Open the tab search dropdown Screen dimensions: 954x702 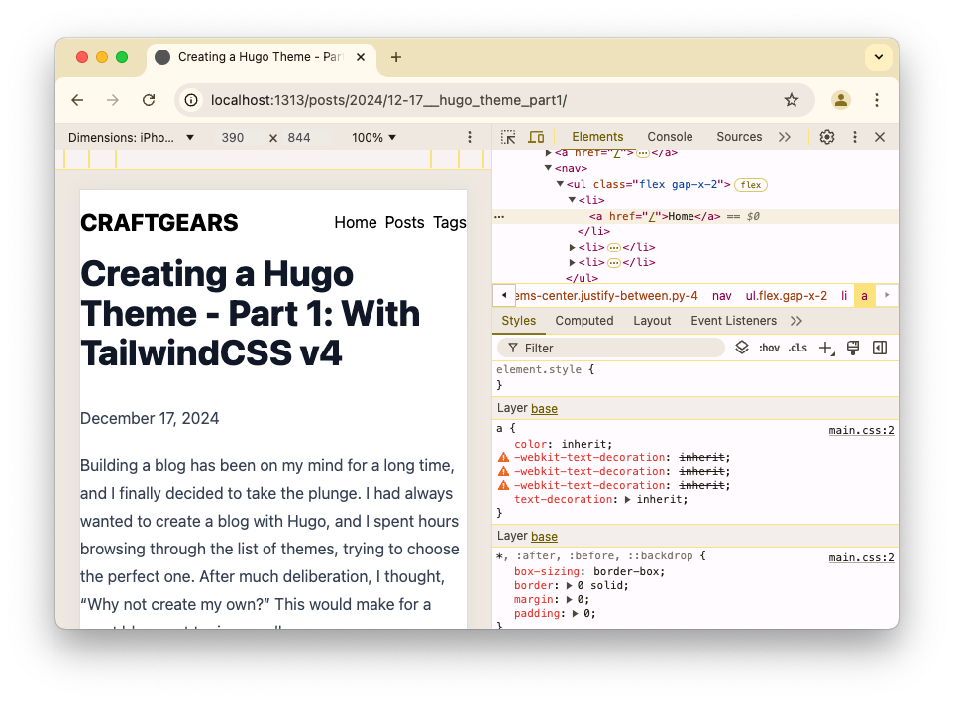[x=878, y=57]
